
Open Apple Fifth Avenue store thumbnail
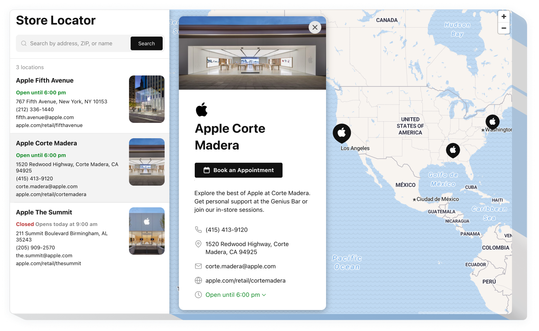[x=147, y=99]
